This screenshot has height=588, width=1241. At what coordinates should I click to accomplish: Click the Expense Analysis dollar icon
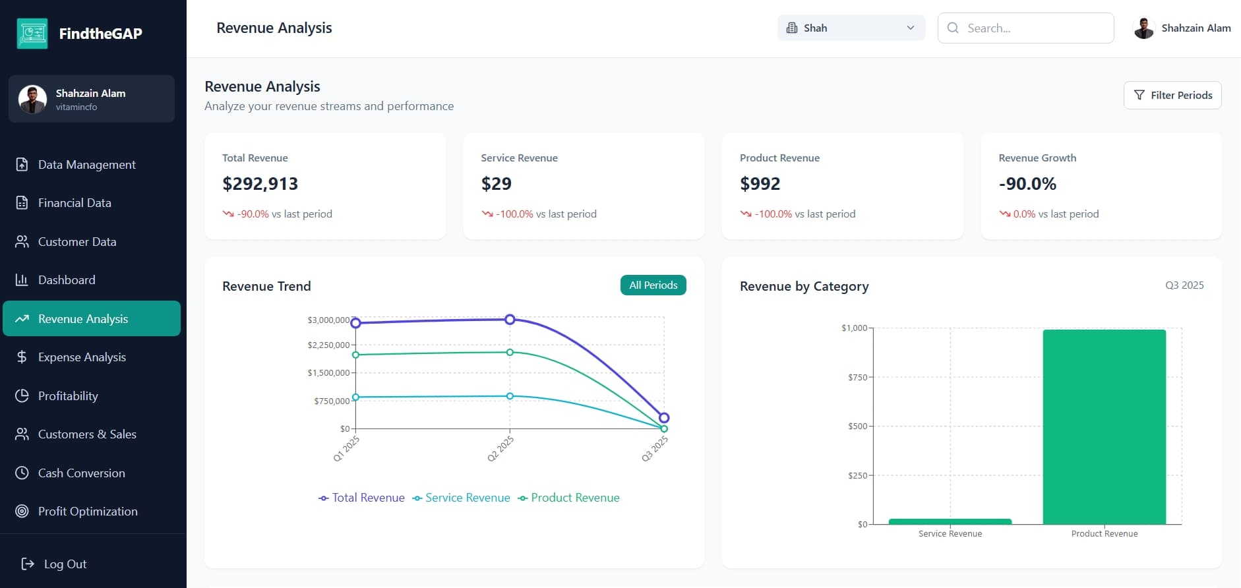point(22,357)
